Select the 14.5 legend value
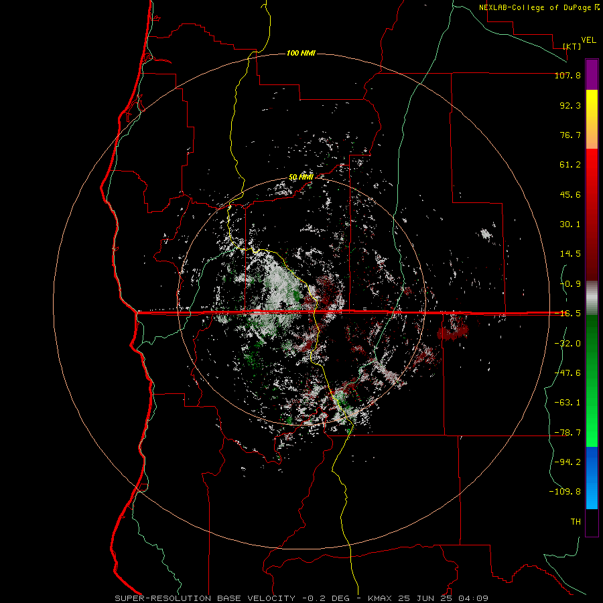This screenshot has width=603, height=603. pyautogui.click(x=570, y=254)
